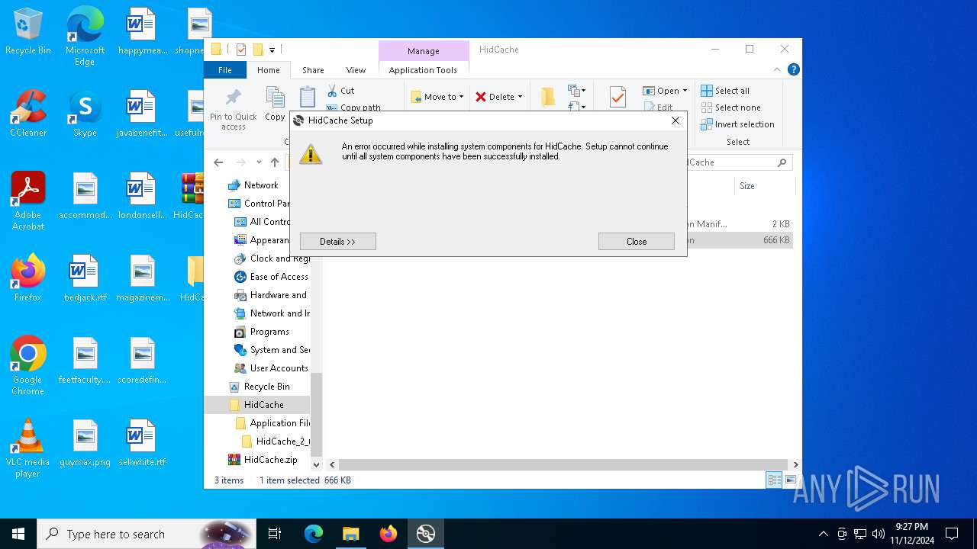The width and height of the screenshot is (977, 549).
Task: Open CCleaner desktop shortcut
Action: click(28, 114)
